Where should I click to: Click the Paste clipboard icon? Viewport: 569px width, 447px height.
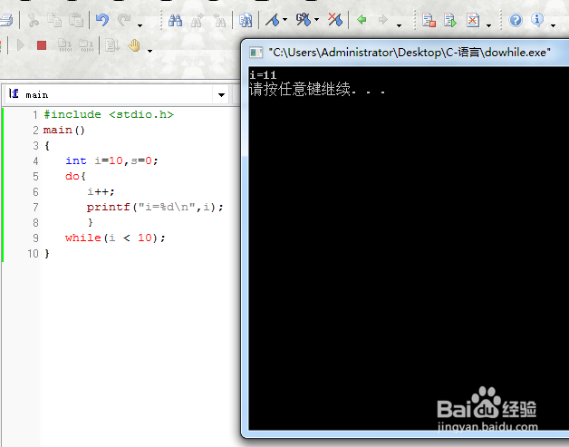click(76, 20)
